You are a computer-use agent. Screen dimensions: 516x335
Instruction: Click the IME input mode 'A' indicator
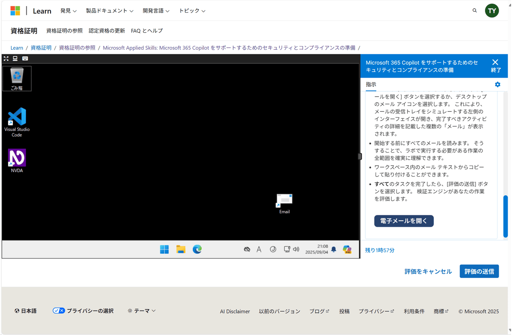[259, 250]
